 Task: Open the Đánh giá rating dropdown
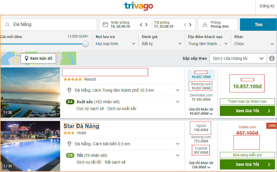pos(162,44)
